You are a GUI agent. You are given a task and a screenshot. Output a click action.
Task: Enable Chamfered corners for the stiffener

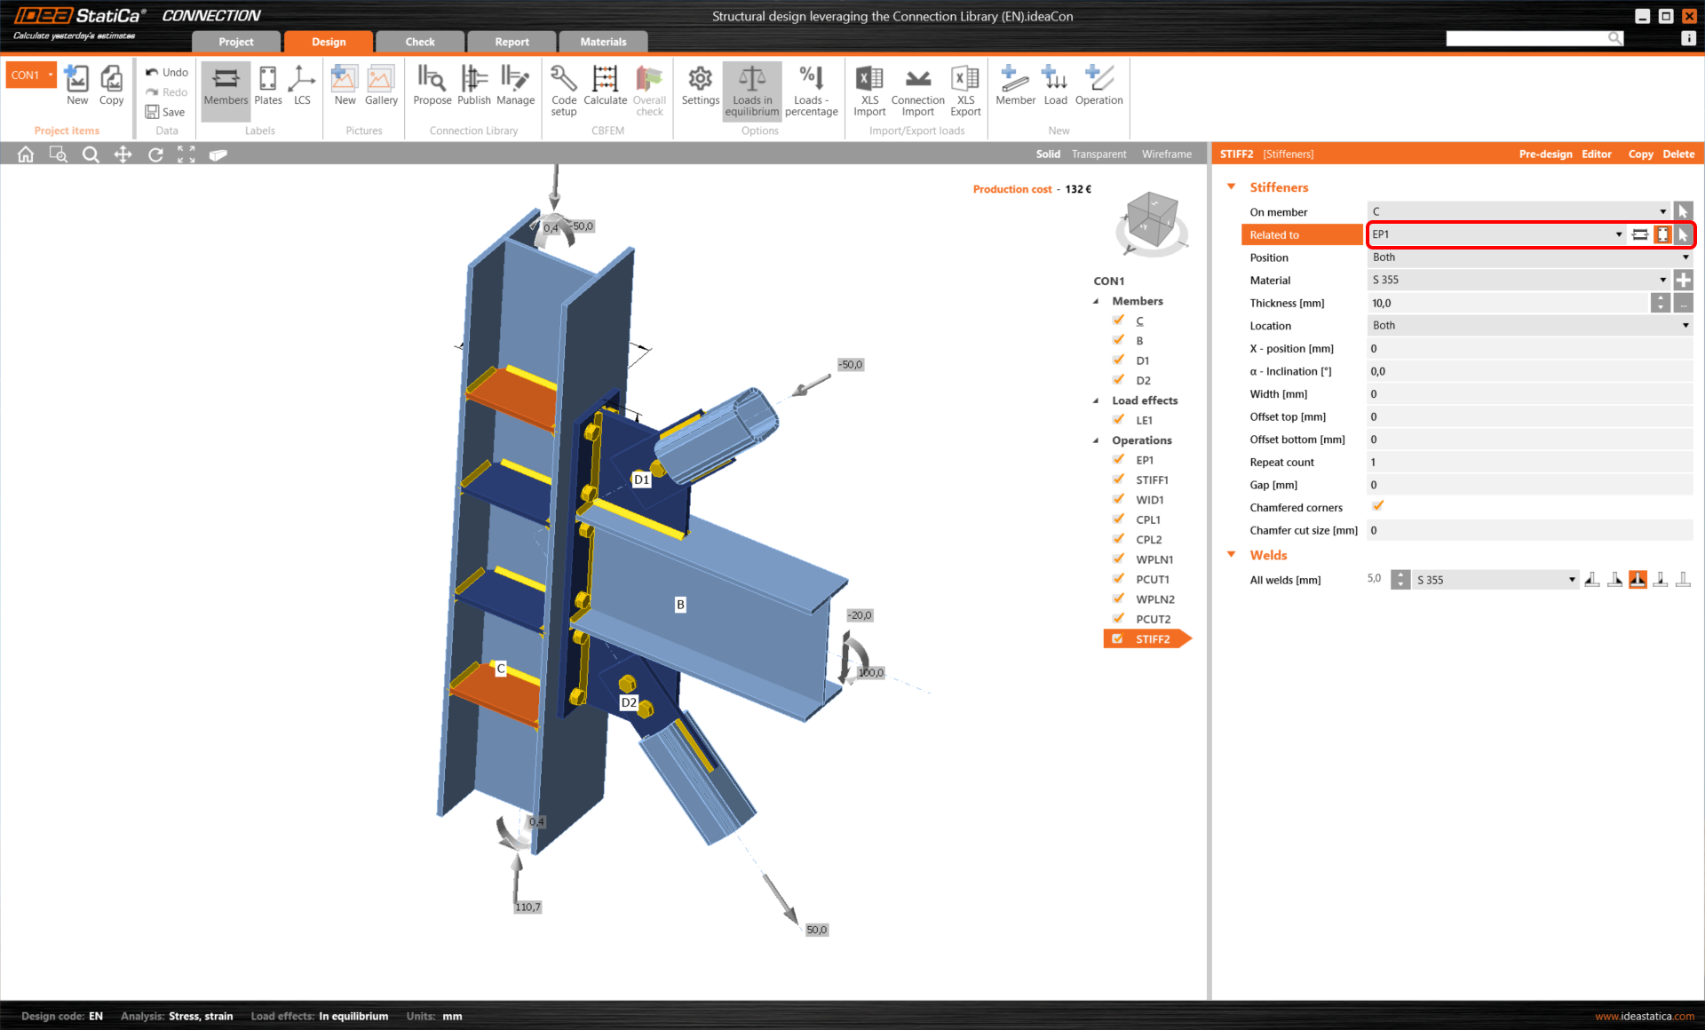(1378, 505)
